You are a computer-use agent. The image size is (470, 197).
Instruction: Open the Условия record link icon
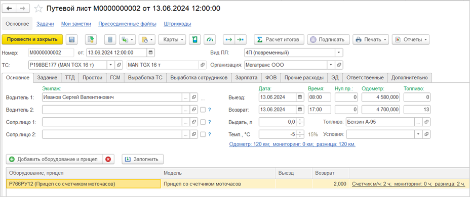tap(426, 134)
